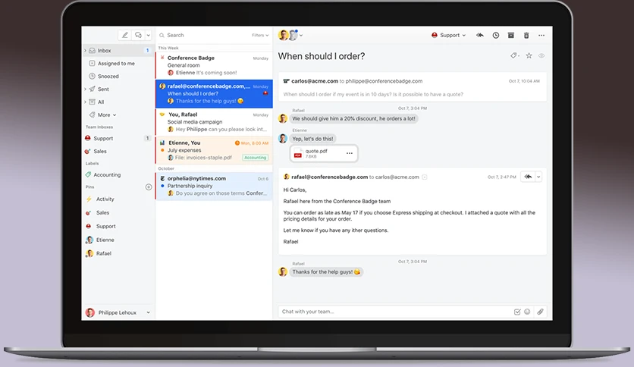
Task: Open the Filters dropdown
Action: 260,35
